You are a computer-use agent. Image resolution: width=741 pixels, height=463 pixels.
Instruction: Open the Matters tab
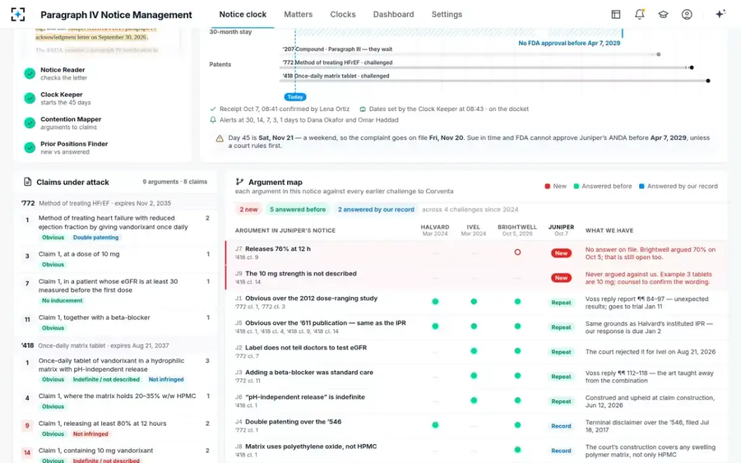tap(298, 14)
